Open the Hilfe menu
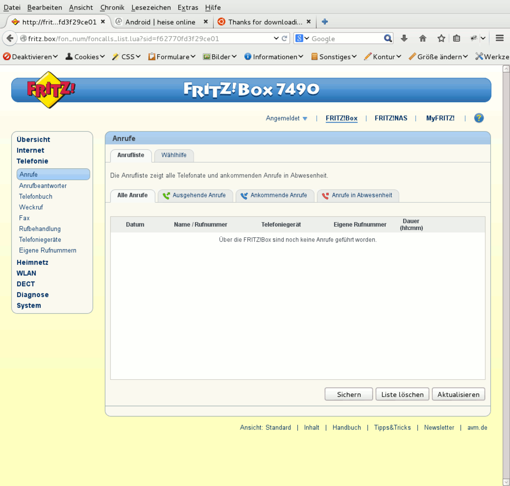 [x=213, y=7]
